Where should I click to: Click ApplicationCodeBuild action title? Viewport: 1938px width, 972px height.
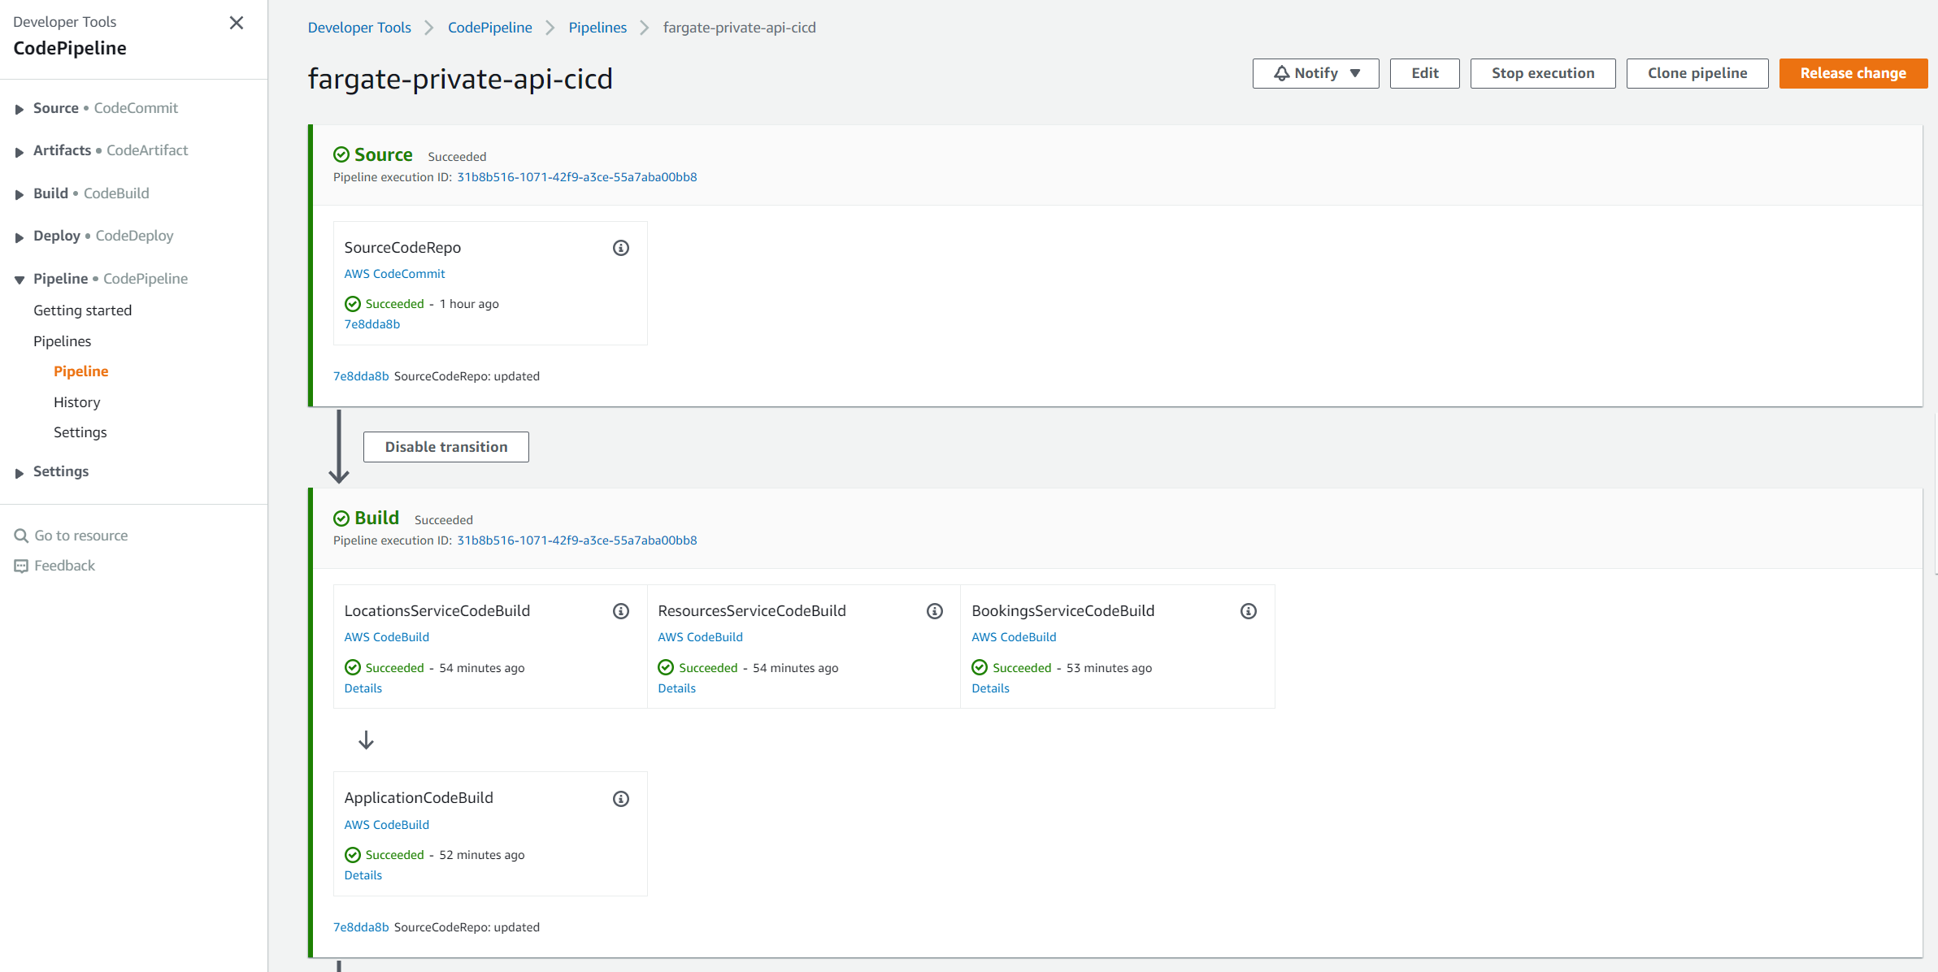(x=419, y=798)
